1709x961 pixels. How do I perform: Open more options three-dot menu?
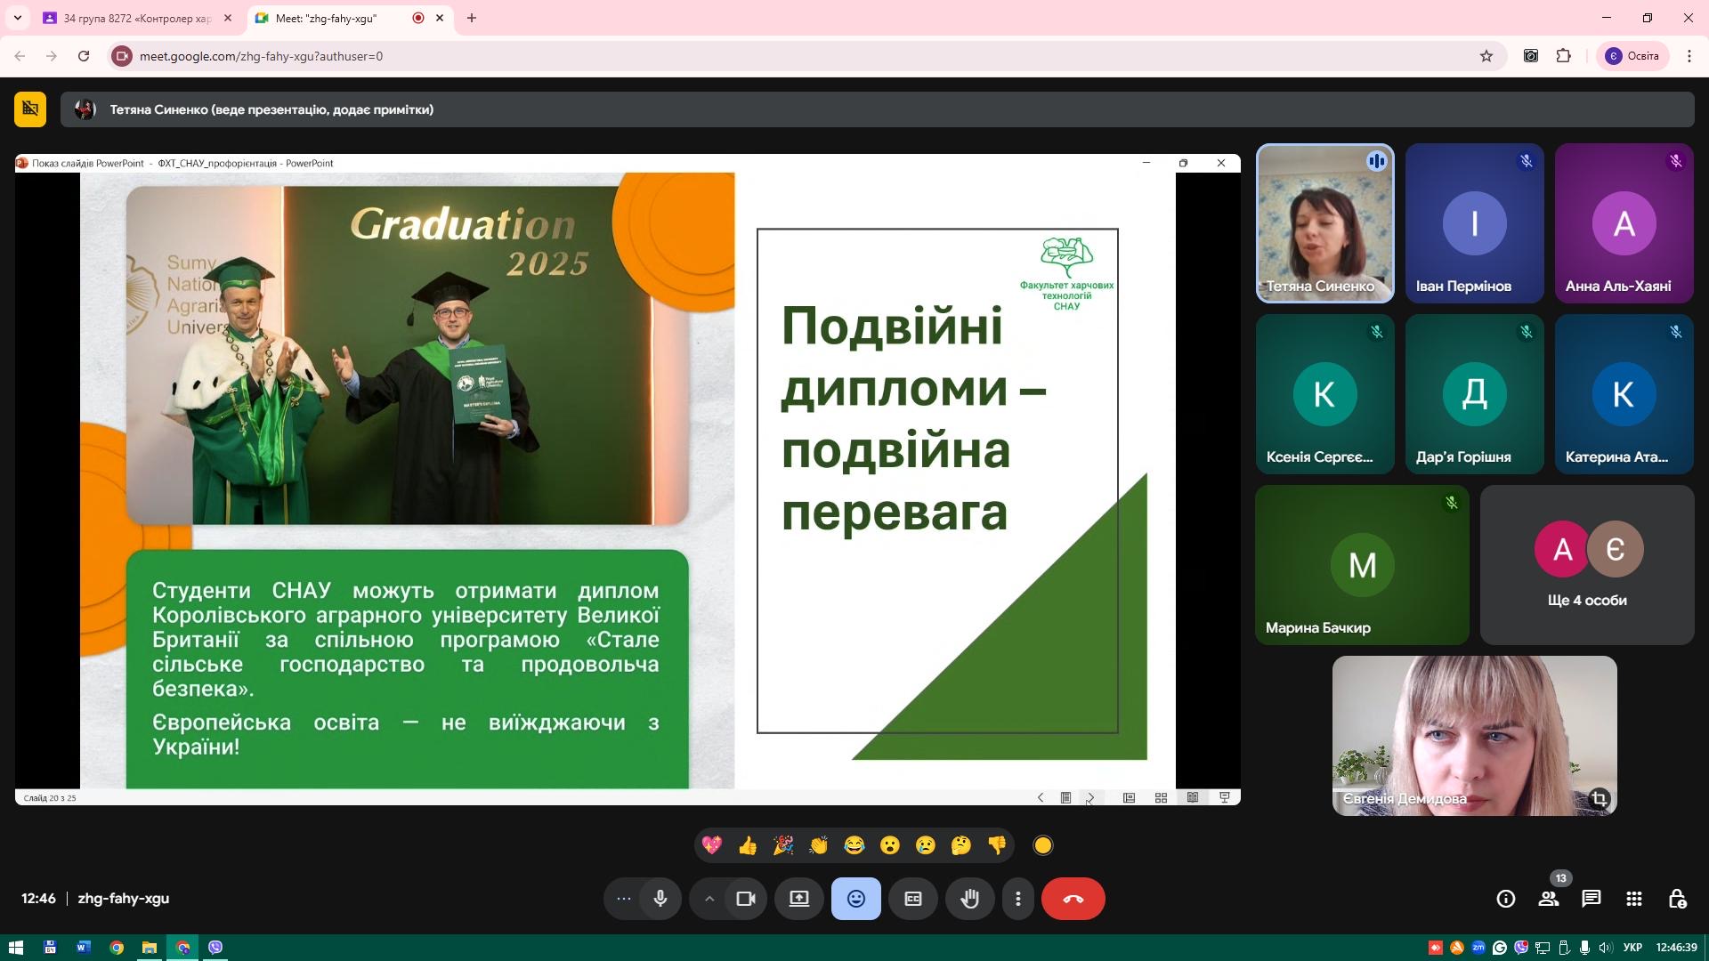coord(1017,899)
